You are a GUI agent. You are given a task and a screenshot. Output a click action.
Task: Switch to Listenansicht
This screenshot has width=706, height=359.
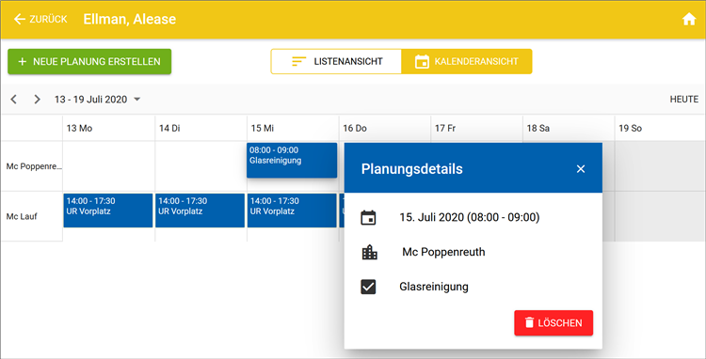[x=336, y=61]
